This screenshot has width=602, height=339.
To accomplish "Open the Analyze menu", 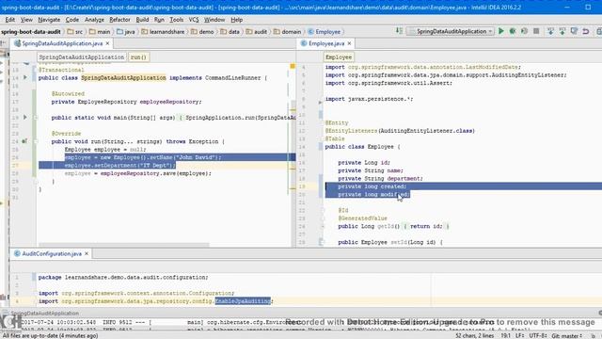I will tap(94, 20).
